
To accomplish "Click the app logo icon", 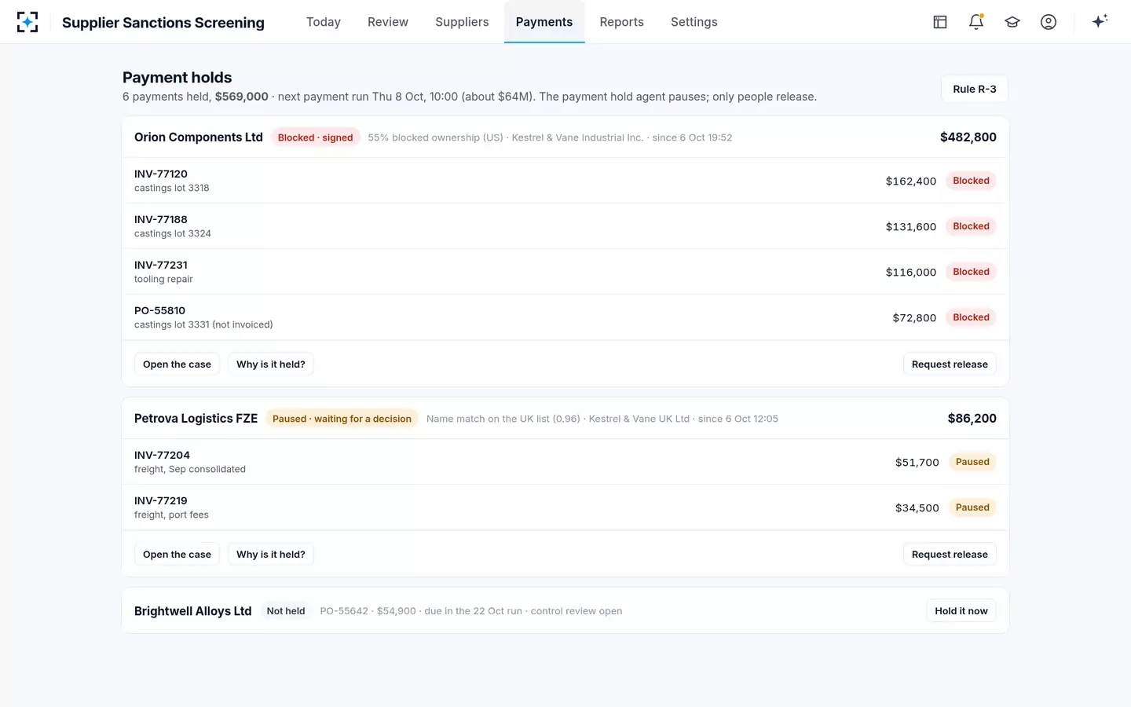I will coord(27,22).
